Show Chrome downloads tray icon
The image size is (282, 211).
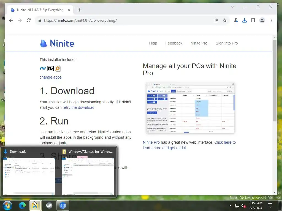(x=245, y=20)
